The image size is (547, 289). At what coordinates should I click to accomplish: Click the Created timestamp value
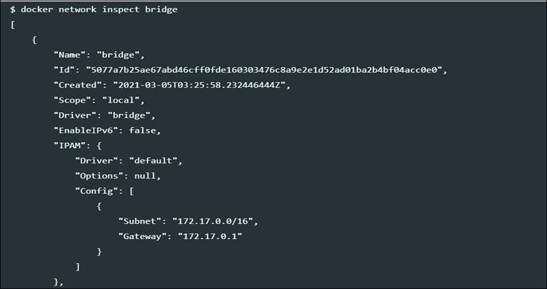click(x=199, y=85)
